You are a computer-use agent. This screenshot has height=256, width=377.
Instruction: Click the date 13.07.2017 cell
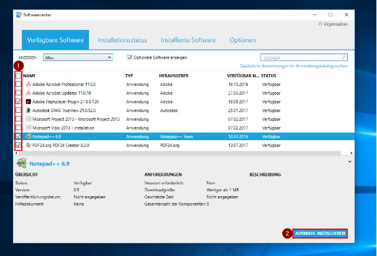click(x=238, y=145)
